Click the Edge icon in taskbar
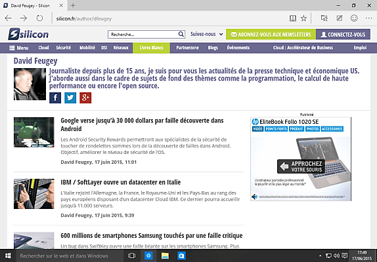377x262 pixels. pos(148,255)
